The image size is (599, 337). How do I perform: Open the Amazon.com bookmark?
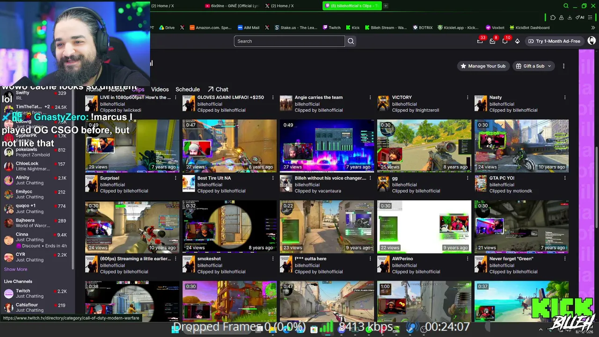(x=210, y=28)
